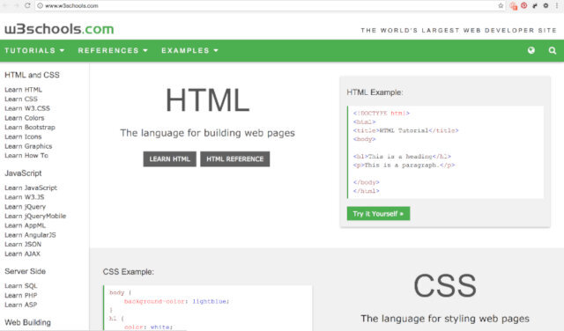Open the Learn CSS sidebar link

21,99
